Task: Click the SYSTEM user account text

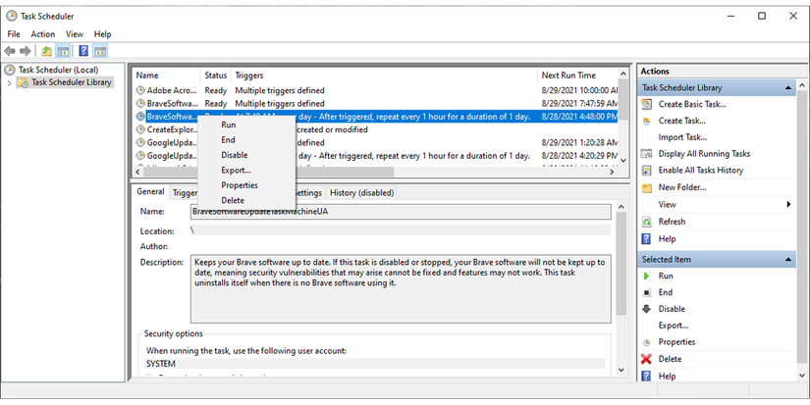Action: pos(161,364)
